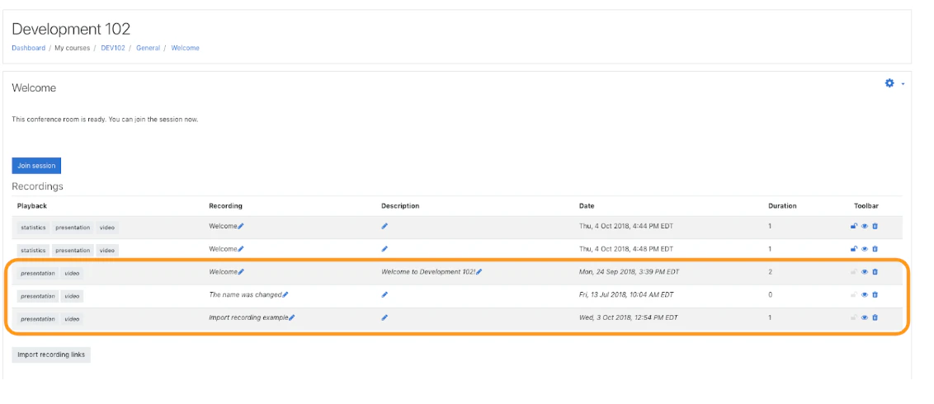Edit the 'Import recording example' name via pencil
Viewport: 934px width, 404px height.
tap(292, 317)
